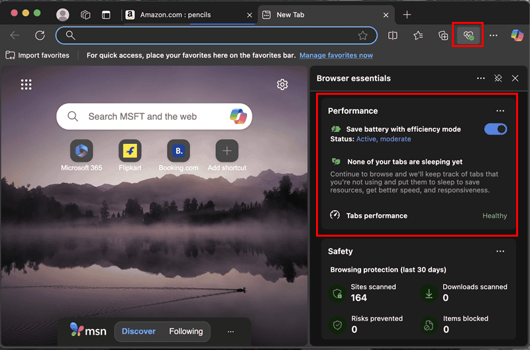This screenshot has width=530, height=350.
Task: Click the Copilot icon in the toolbar
Action: point(517,35)
